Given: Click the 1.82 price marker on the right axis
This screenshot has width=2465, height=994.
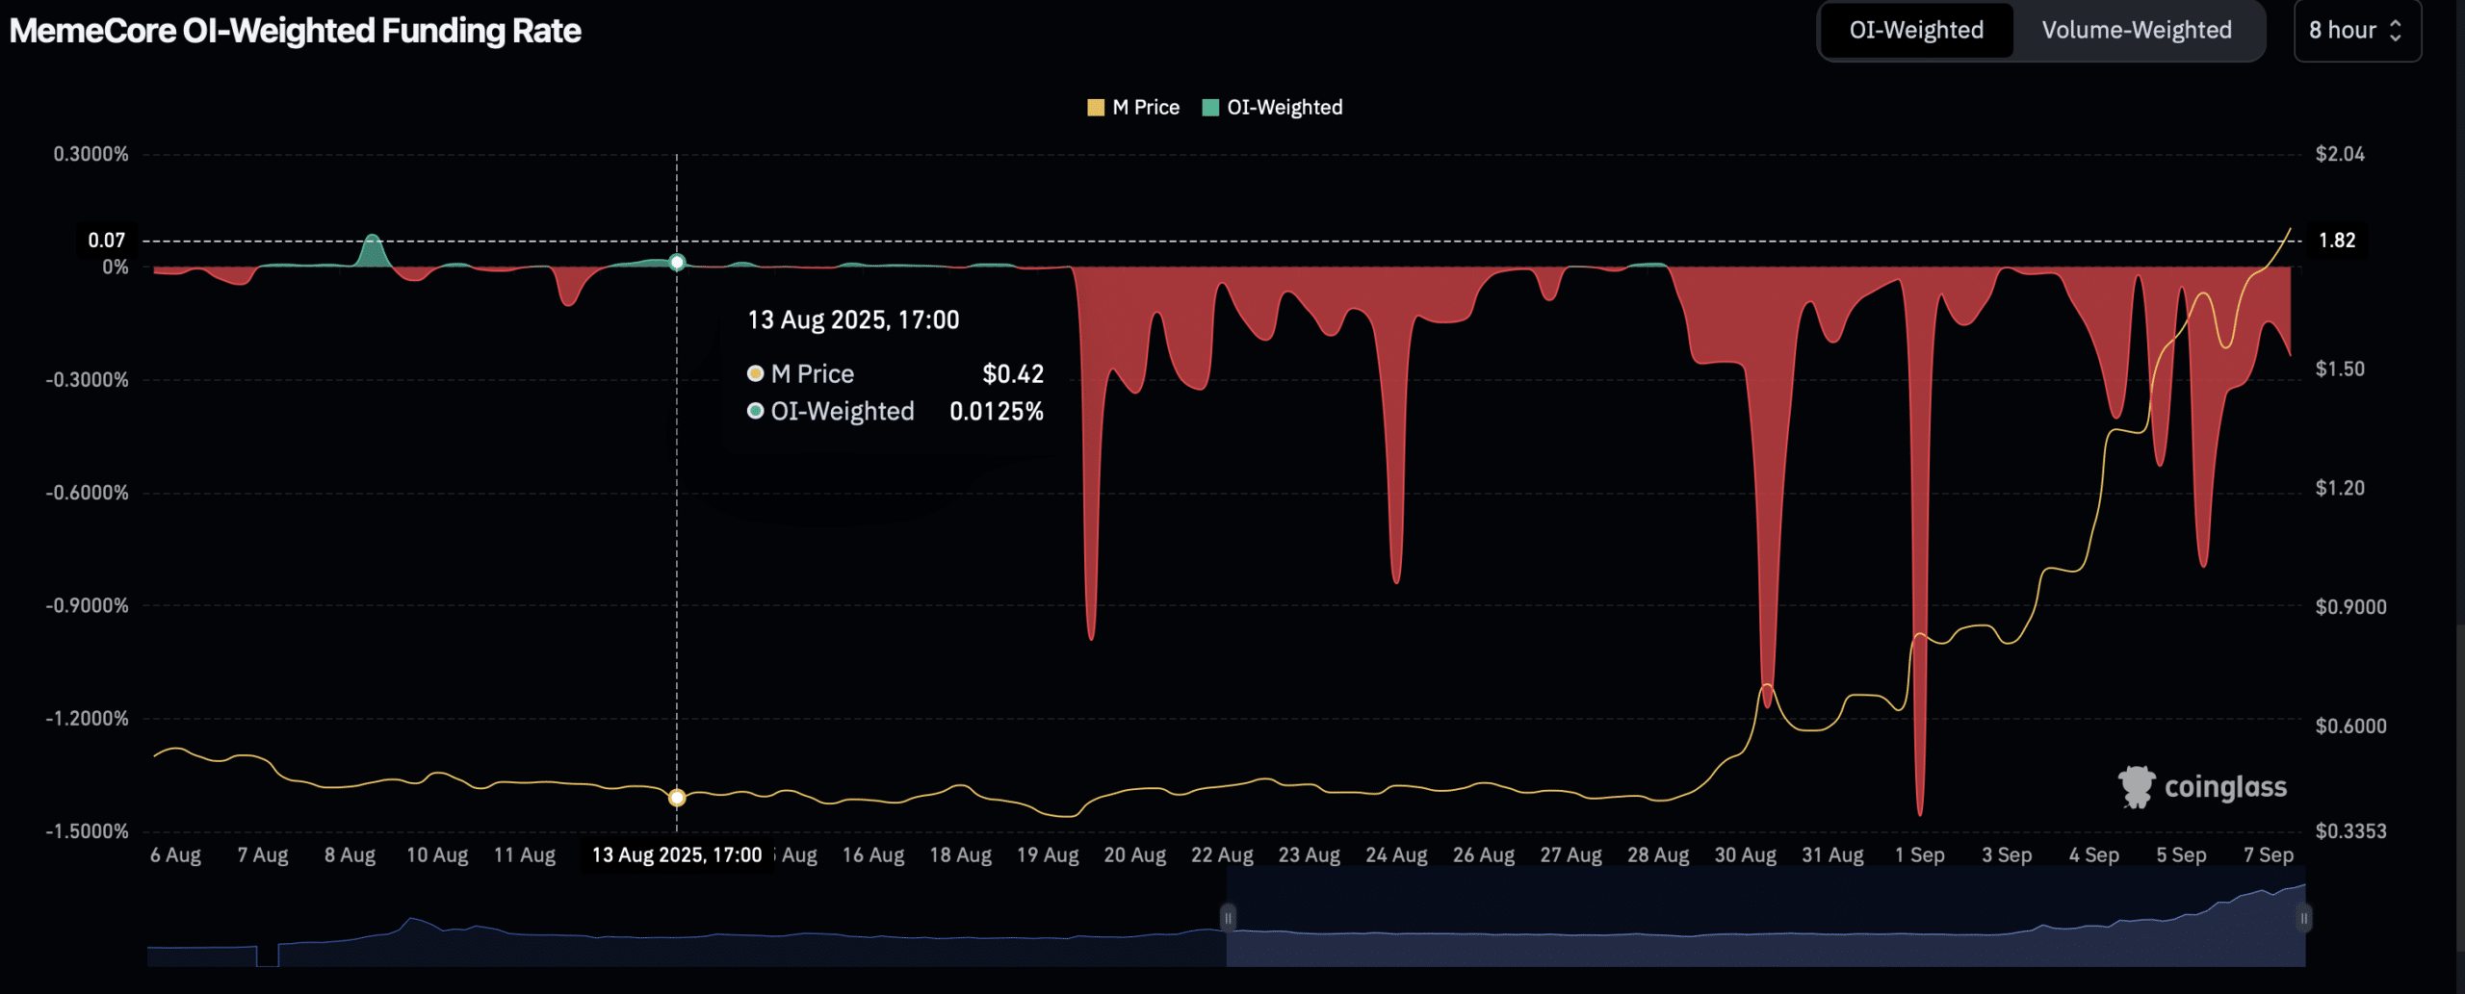Looking at the screenshot, I should click(2336, 241).
